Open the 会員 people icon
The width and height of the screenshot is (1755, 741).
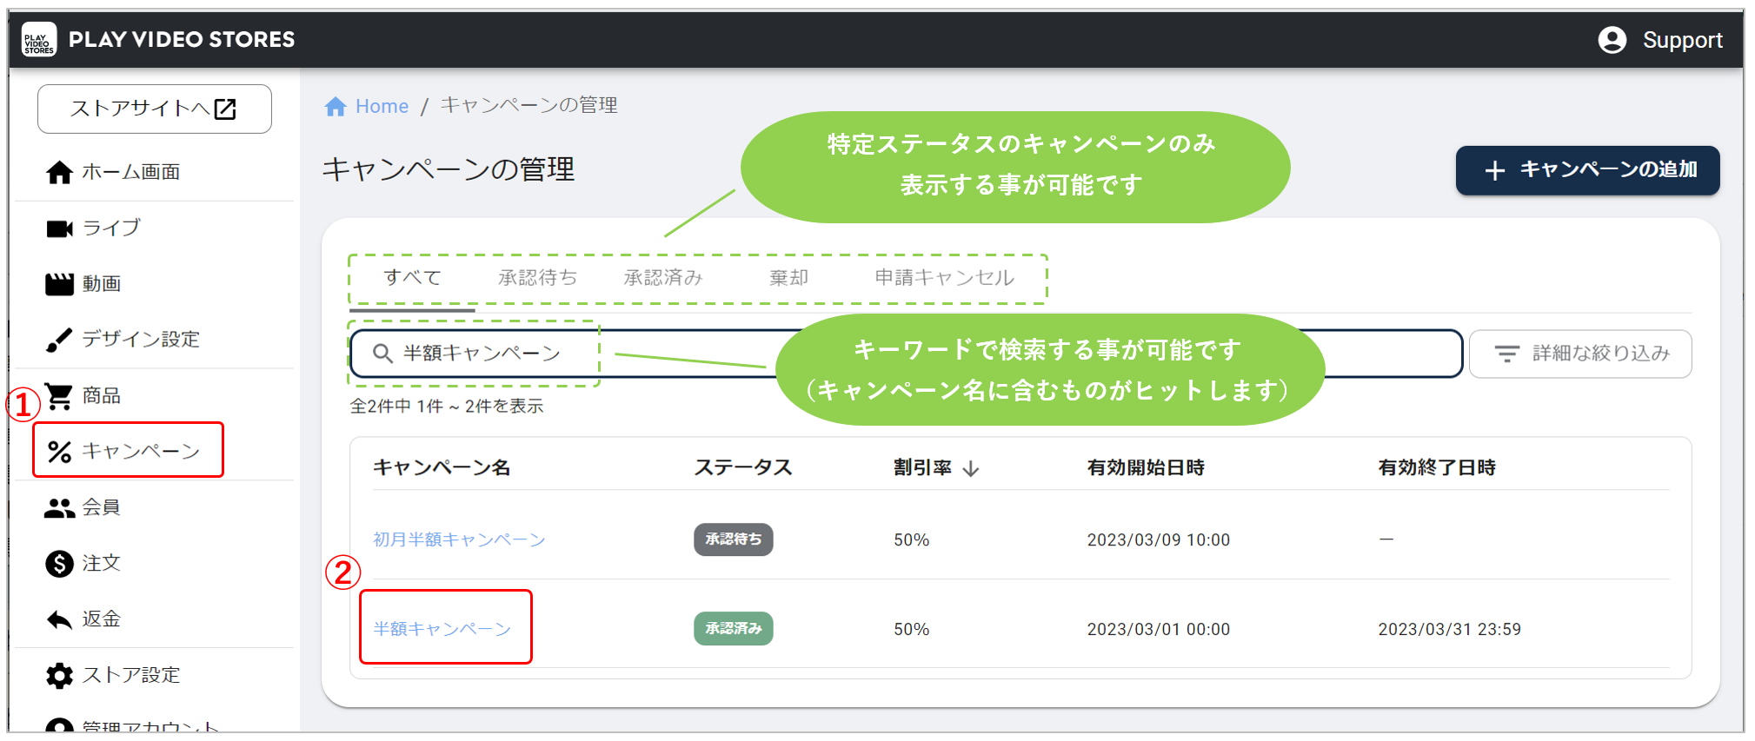[59, 508]
